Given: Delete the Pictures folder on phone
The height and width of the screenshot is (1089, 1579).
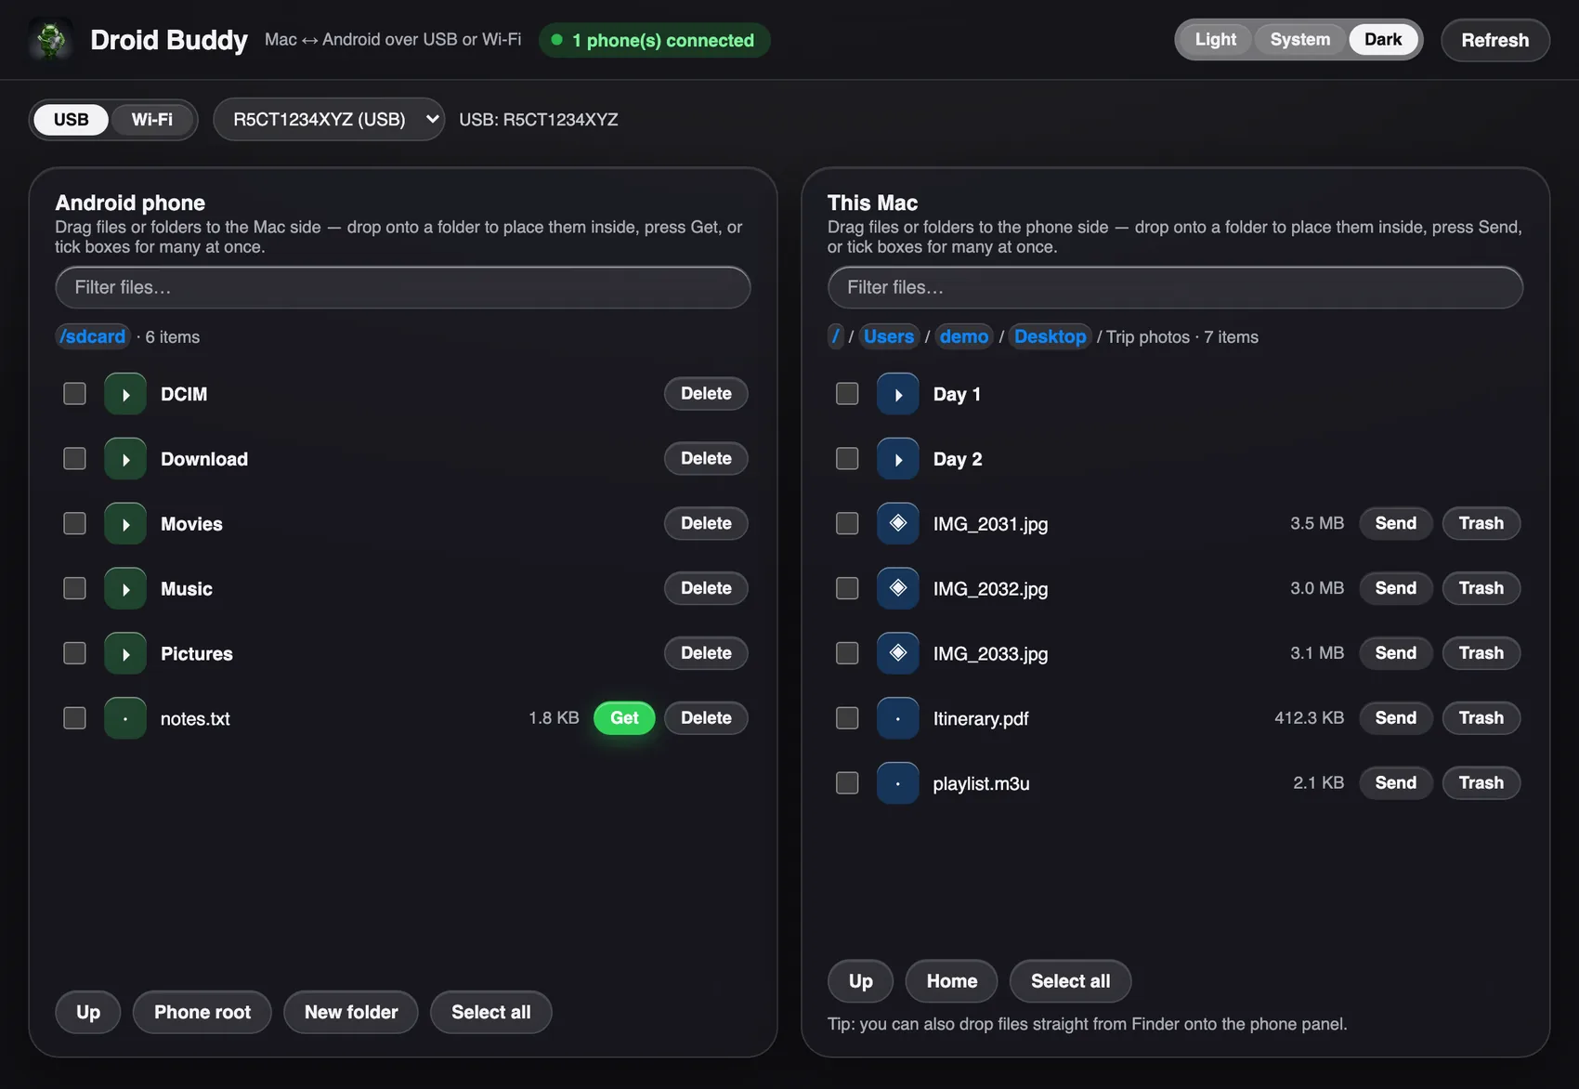Looking at the screenshot, I should pos(706,653).
